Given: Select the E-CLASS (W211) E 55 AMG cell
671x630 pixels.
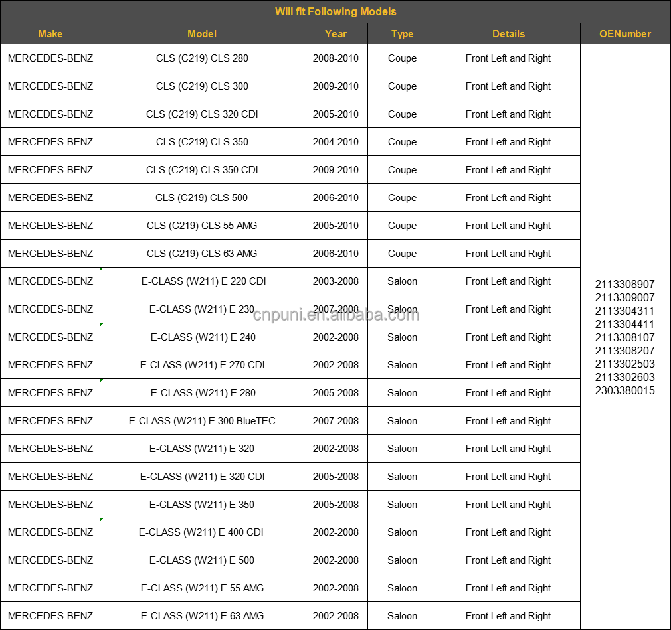Looking at the screenshot, I should point(202,588).
